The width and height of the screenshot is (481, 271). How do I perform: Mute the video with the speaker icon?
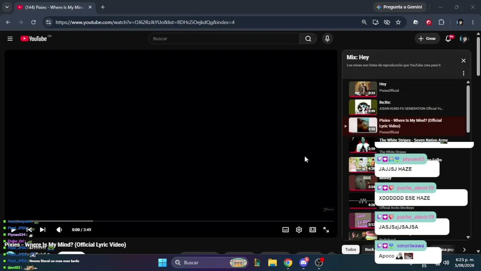[x=59, y=230]
